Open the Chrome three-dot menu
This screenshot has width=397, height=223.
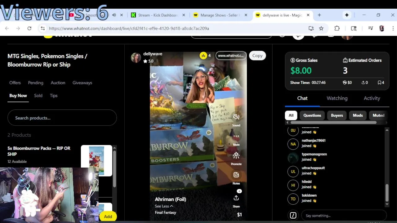click(x=392, y=28)
